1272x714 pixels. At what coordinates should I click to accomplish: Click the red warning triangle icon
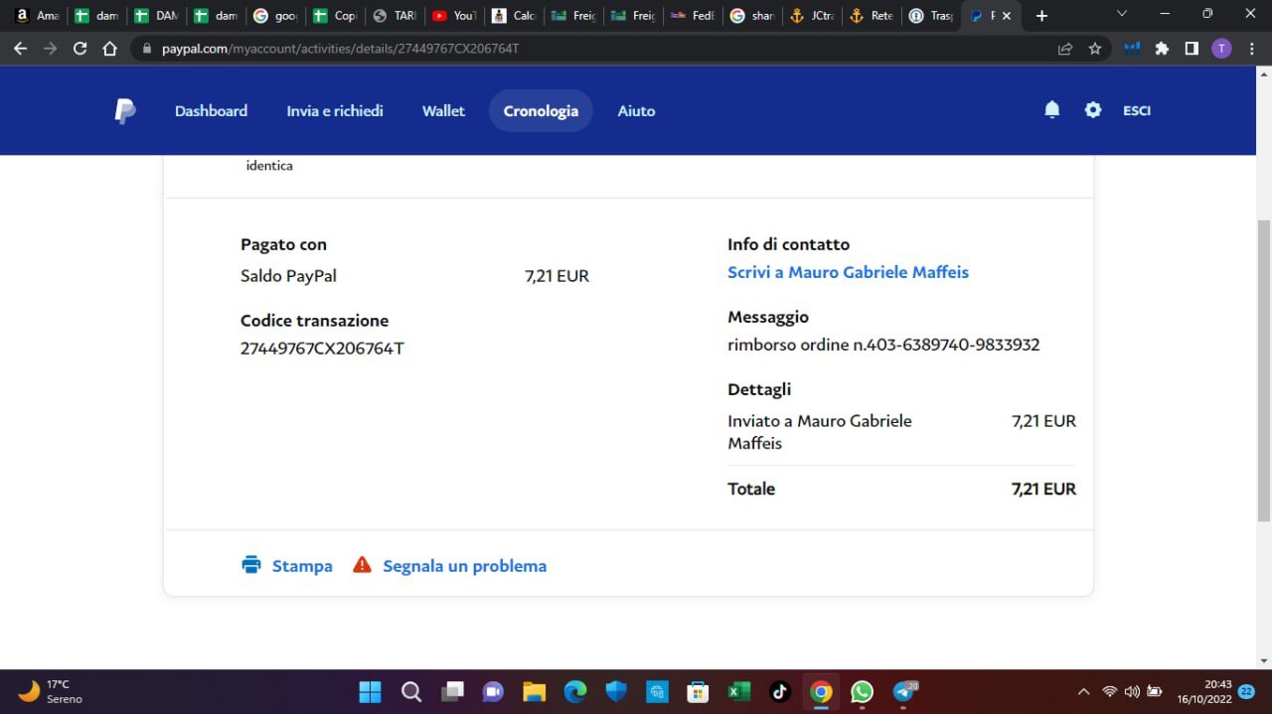point(363,565)
